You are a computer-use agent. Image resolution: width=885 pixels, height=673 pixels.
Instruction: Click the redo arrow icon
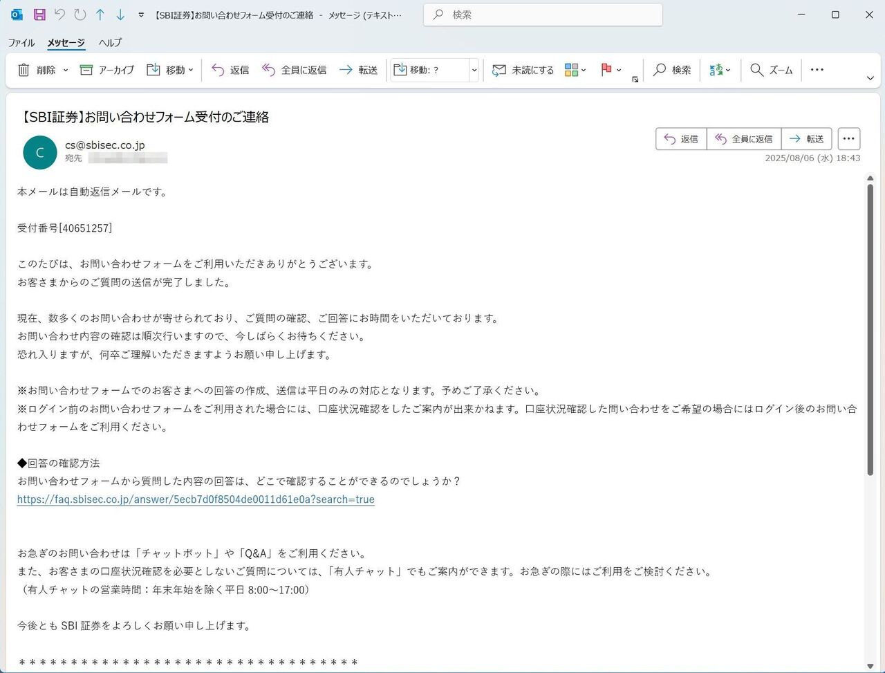(80, 15)
